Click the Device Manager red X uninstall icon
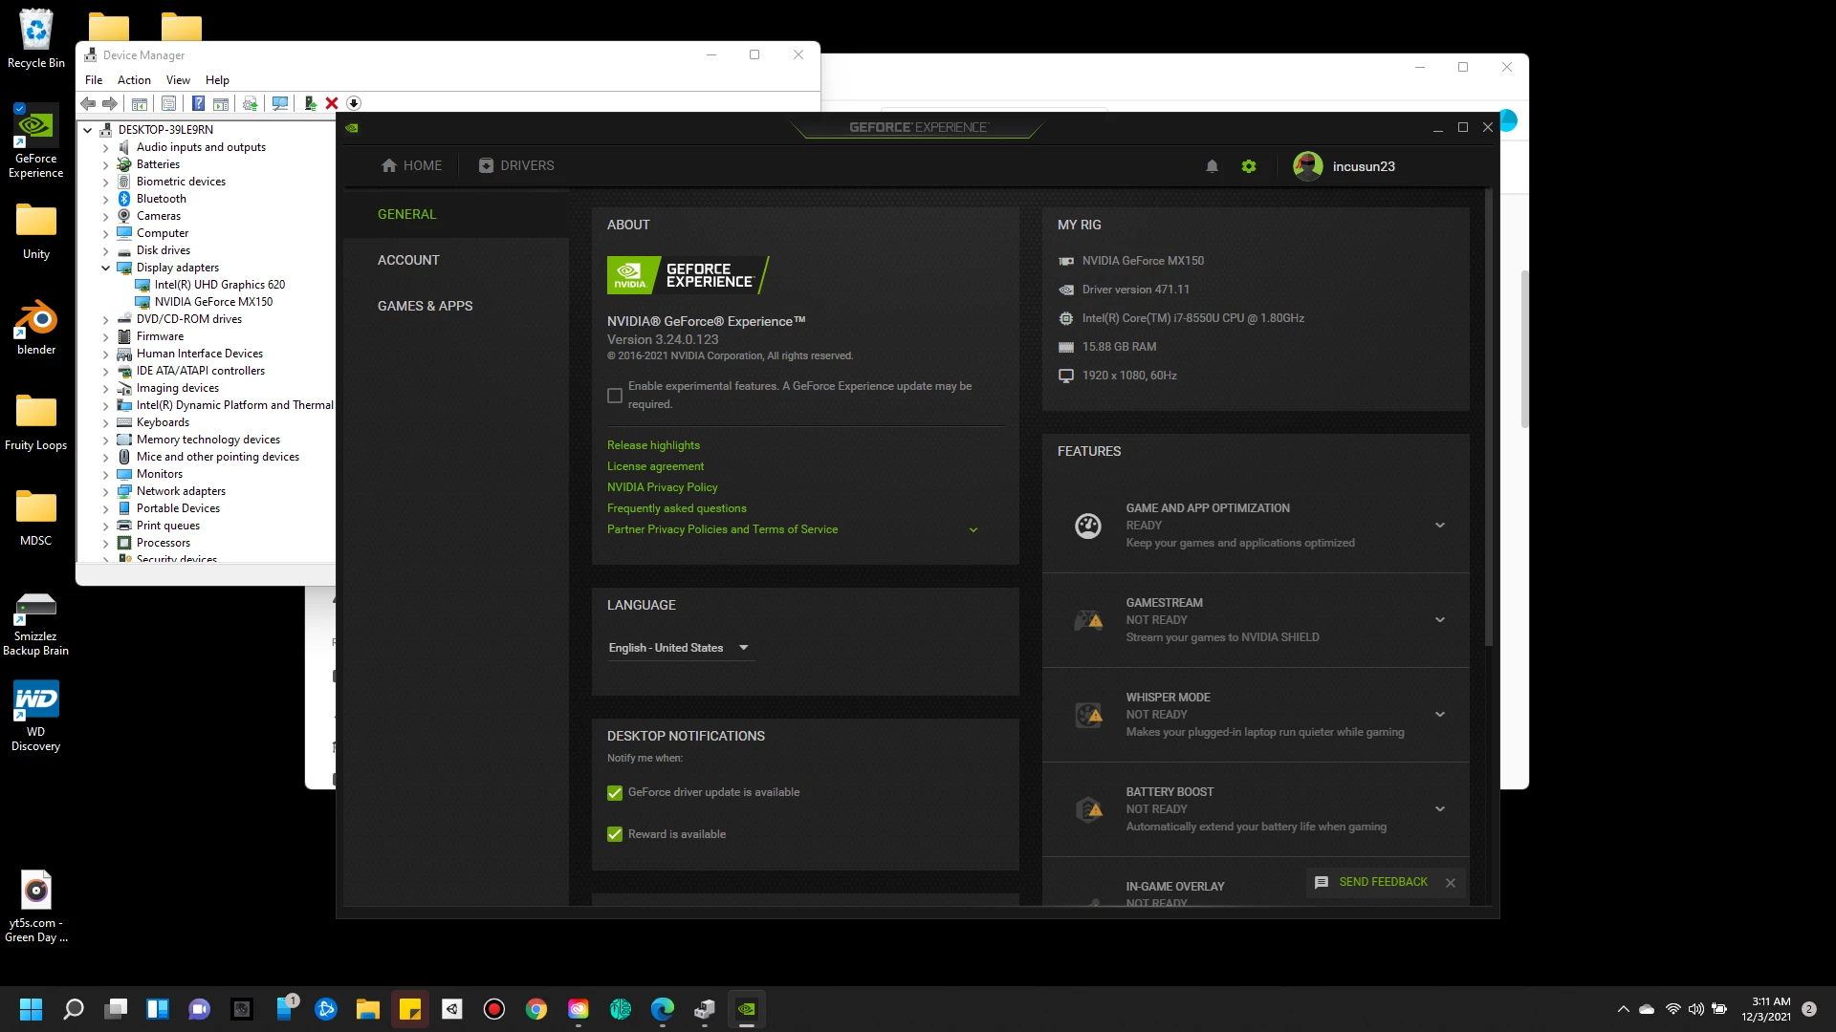This screenshot has width=1836, height=1032. [332, 103]
